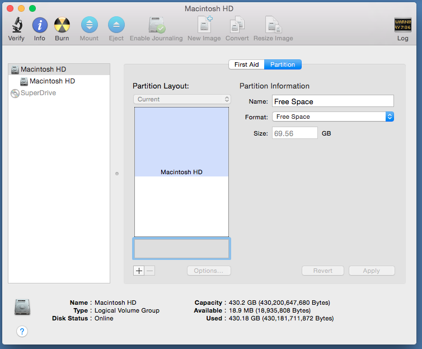
Task: Click the Resize Image icon
Action: click(274, 25)
